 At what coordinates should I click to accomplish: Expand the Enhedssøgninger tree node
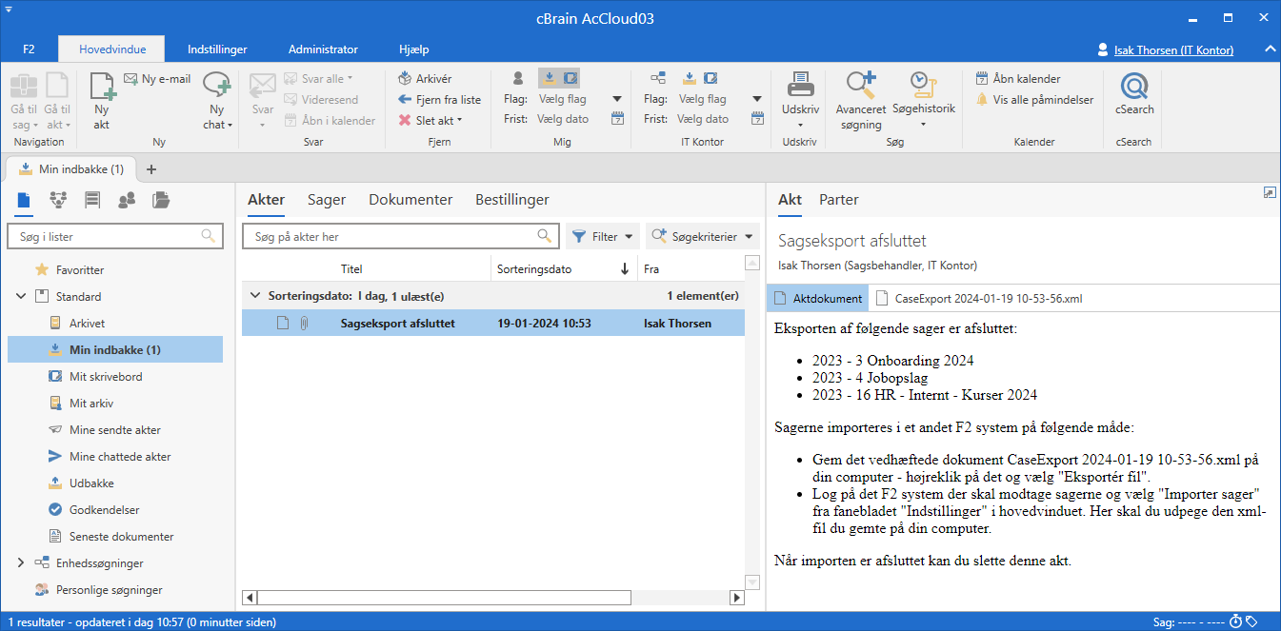click(x=21, y=563)
